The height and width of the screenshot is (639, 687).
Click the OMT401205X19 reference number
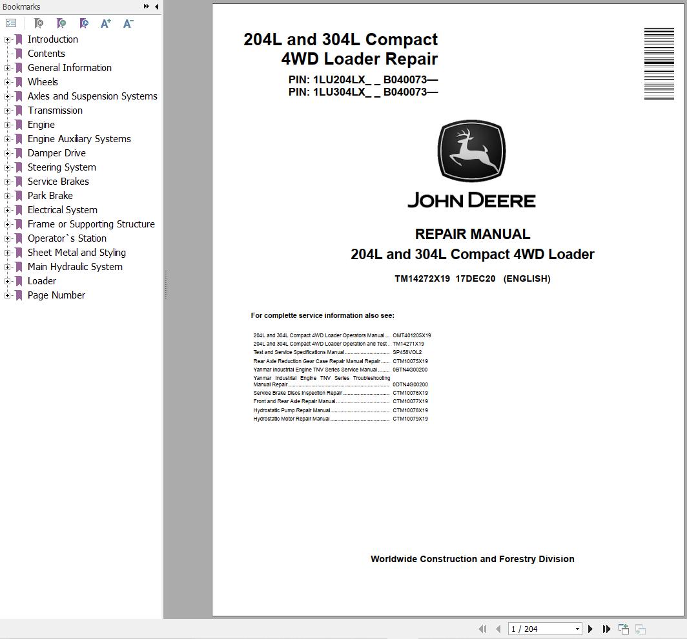coord(412,335)
